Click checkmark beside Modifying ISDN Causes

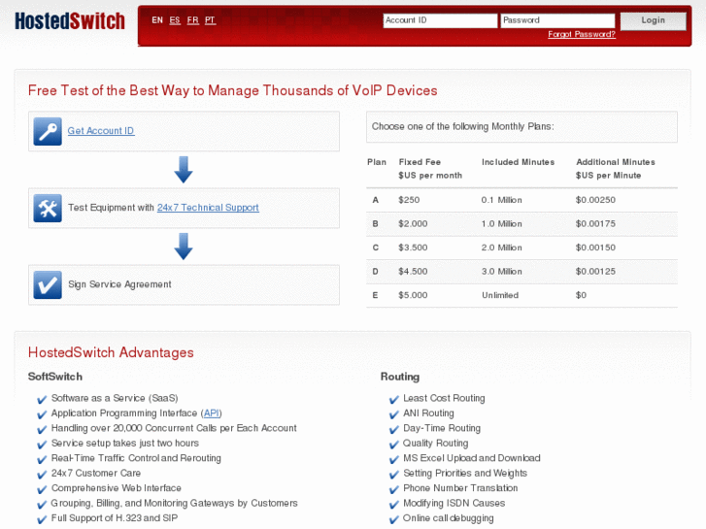[393, 504]
